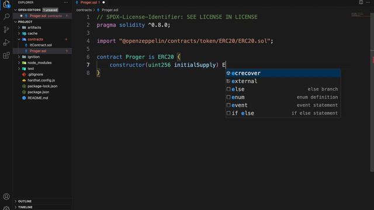374x210 pixels.
Task: Click line number 4 in the gutter
Action: click(88, 41)
